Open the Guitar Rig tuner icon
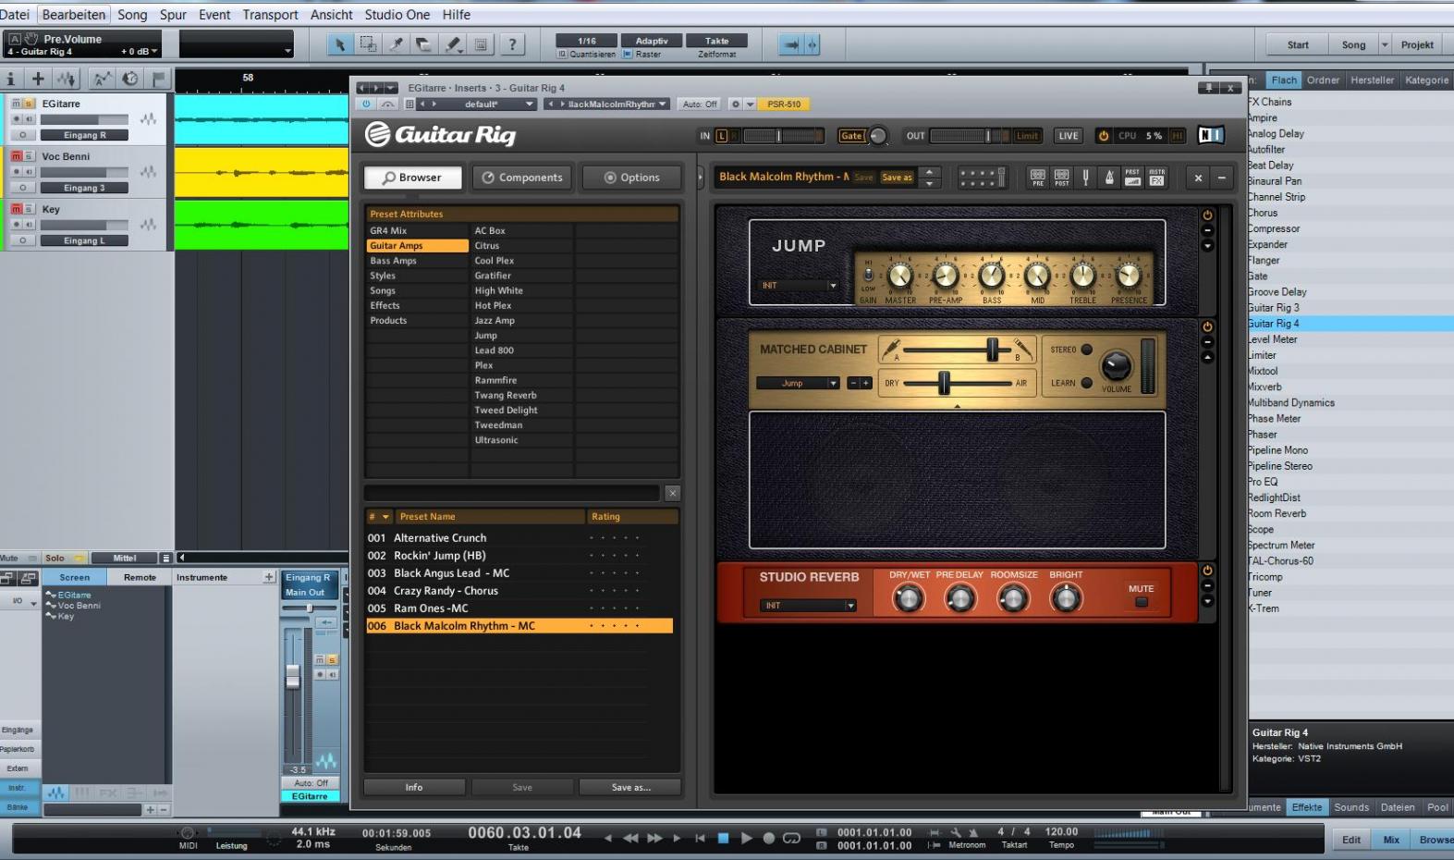Screen dimensions: 1454x860 (1085, 178)
